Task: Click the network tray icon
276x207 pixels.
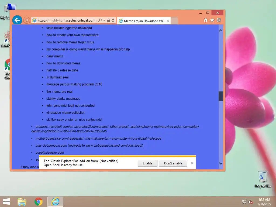Action: pos(244,202)
